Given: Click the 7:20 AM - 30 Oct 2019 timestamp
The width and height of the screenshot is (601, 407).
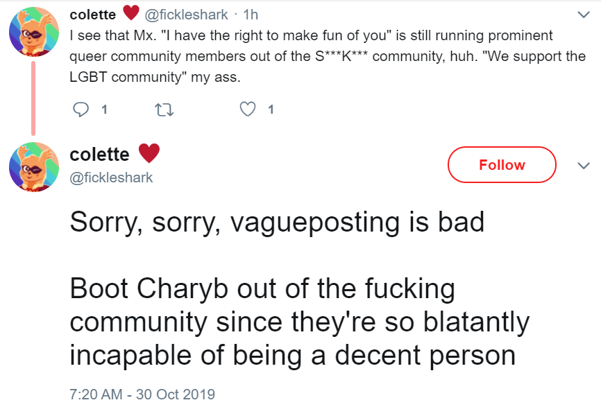Looking at the screenshot, I should pos(142,394).
